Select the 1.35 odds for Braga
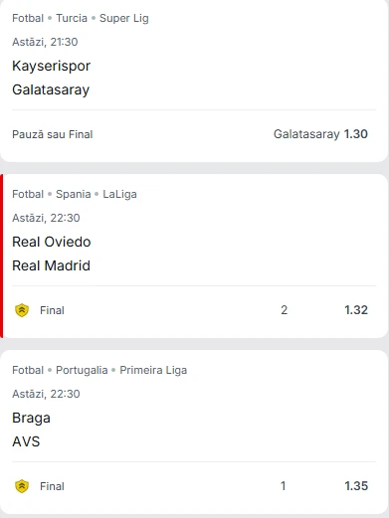 click(x=356, y=486)
